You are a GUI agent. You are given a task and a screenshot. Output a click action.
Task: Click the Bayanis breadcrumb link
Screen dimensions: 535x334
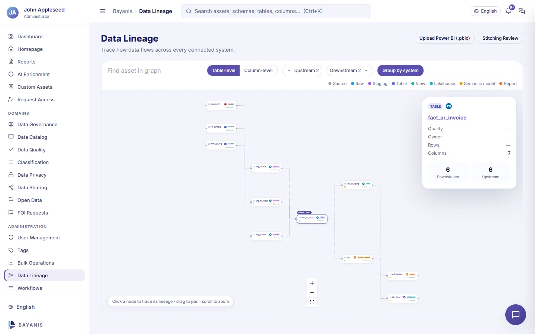point(123,11)
